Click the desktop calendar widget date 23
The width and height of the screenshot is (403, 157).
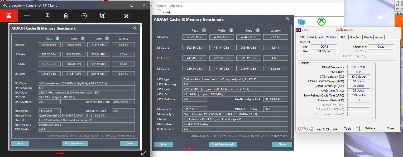click(398, 5)
